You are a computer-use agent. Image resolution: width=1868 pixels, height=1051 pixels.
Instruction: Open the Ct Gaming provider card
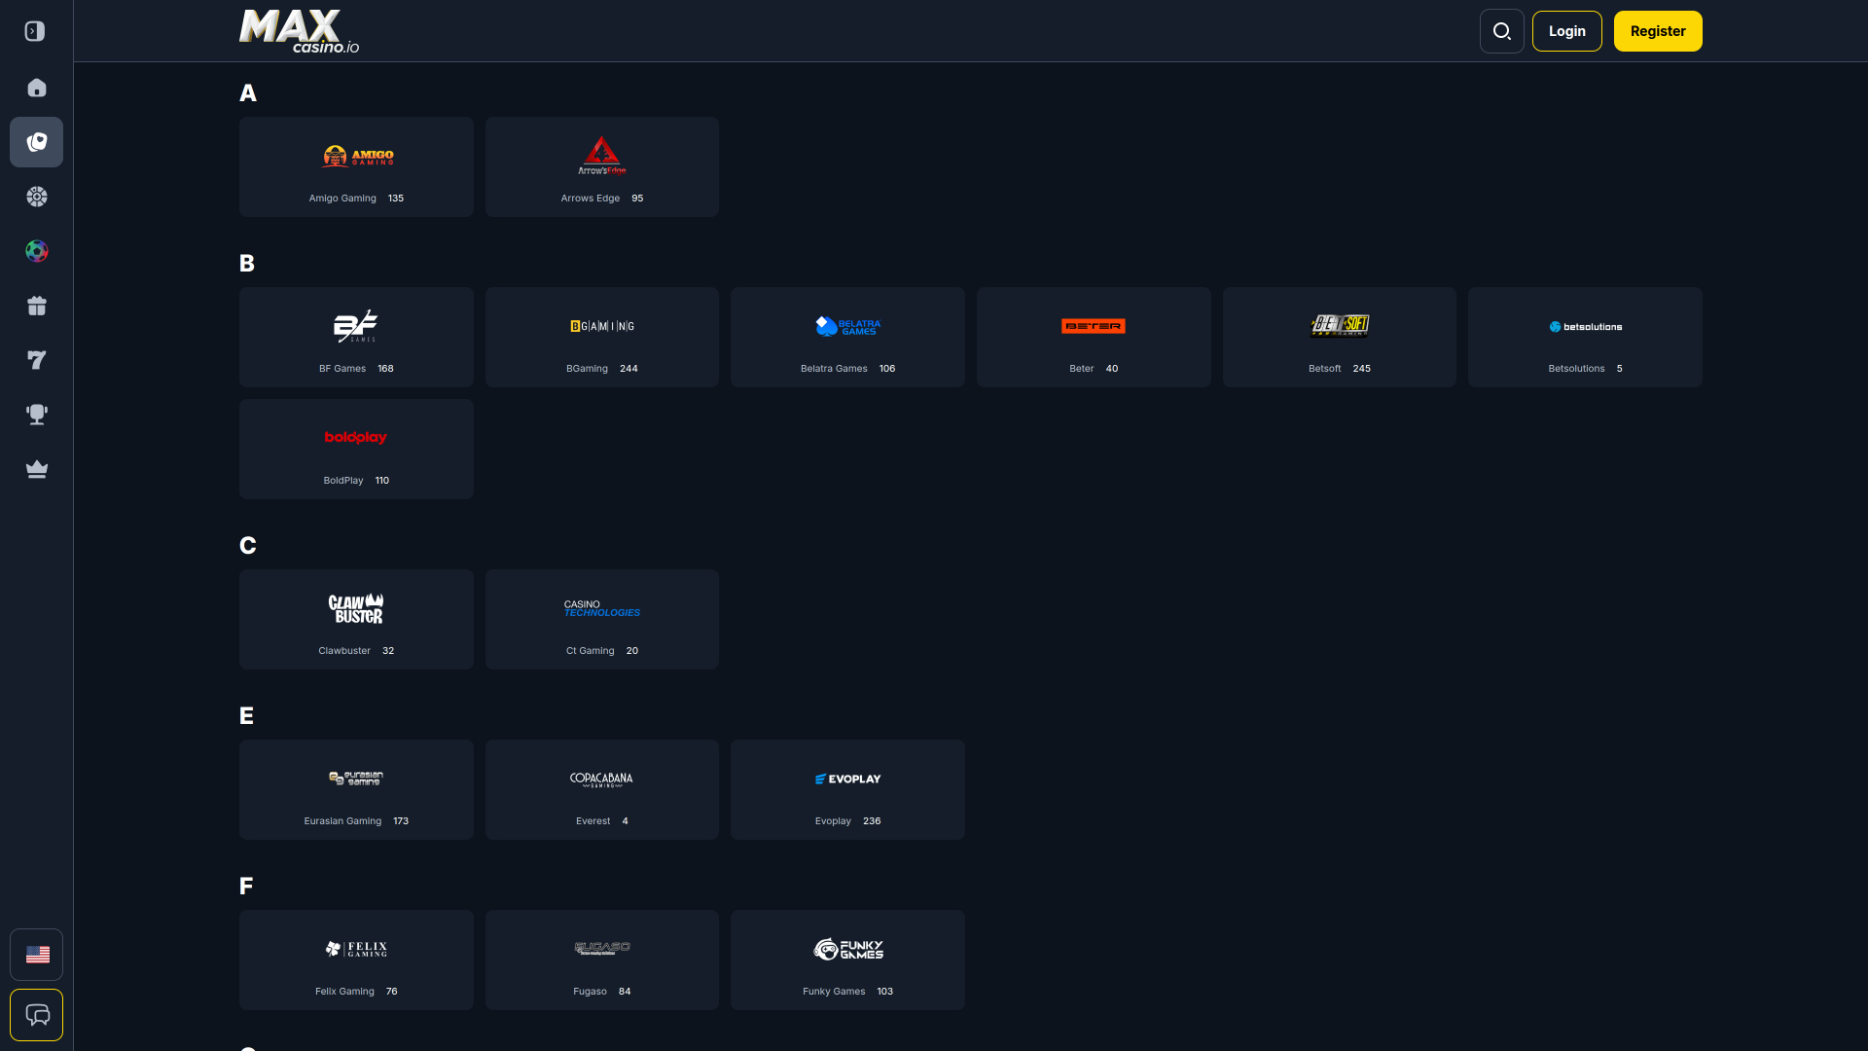[x=602, y=620]
